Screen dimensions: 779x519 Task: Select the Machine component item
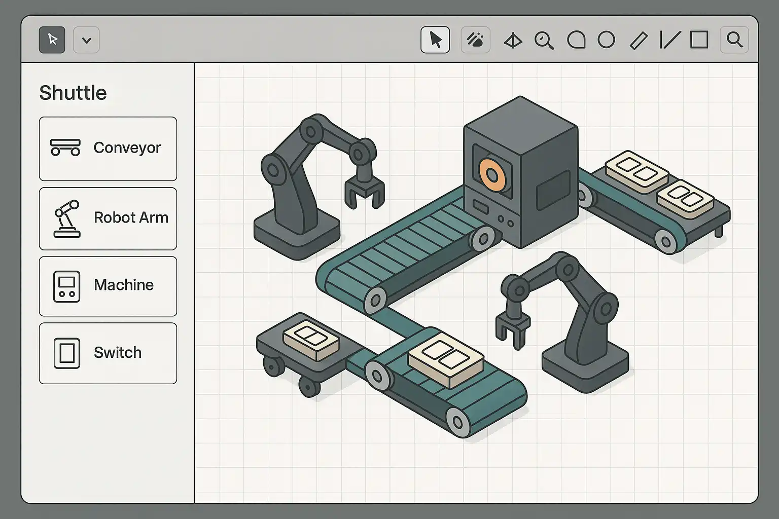108,286
